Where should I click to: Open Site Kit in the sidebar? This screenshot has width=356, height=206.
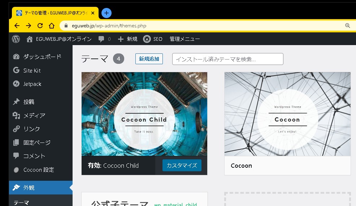pos(32,70)
